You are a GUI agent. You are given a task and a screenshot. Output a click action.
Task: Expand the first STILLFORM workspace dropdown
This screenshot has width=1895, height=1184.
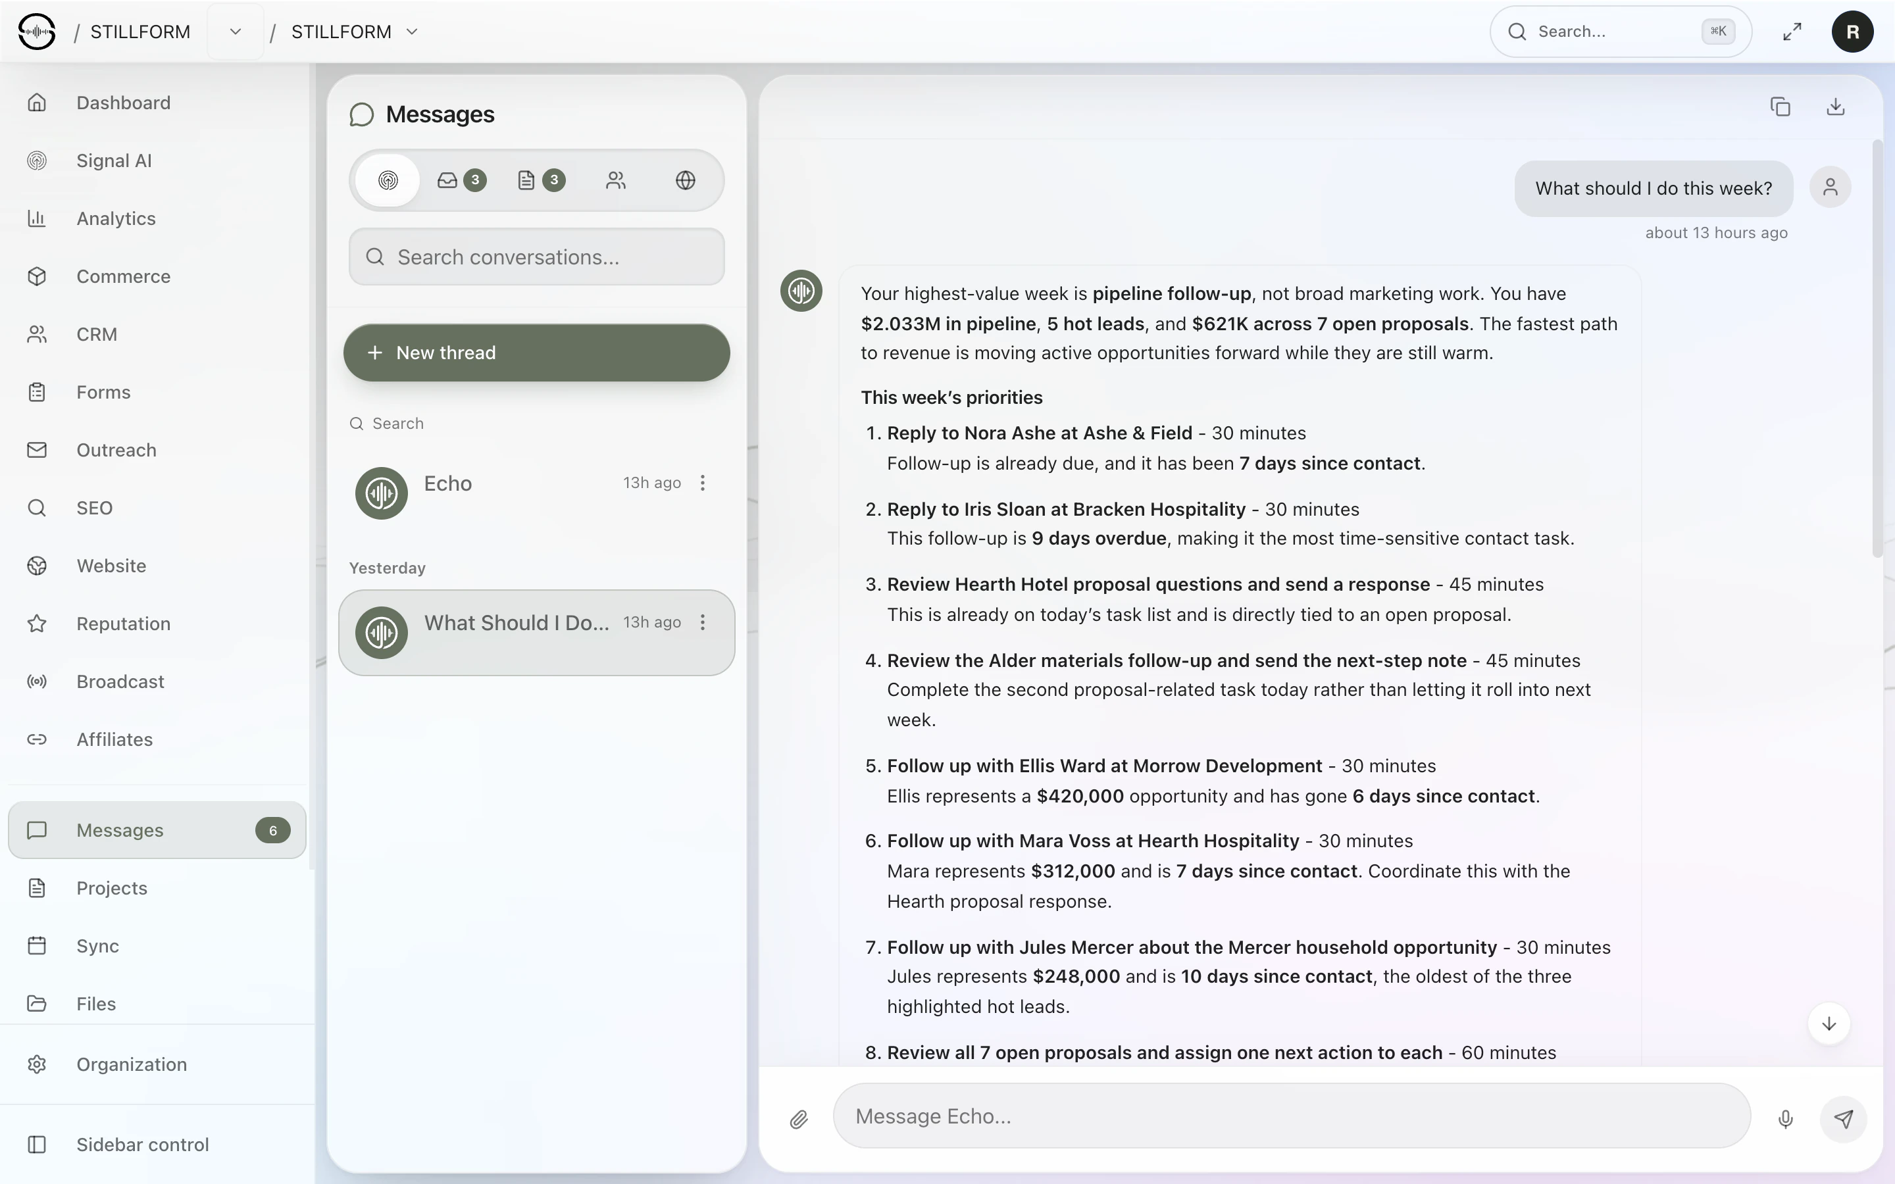pos(235,32)
